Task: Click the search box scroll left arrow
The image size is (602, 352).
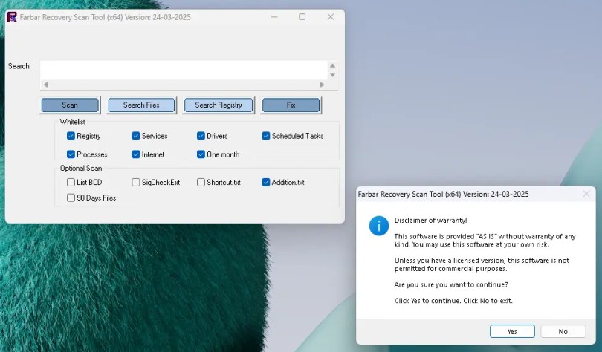Action: click(45, 85)
